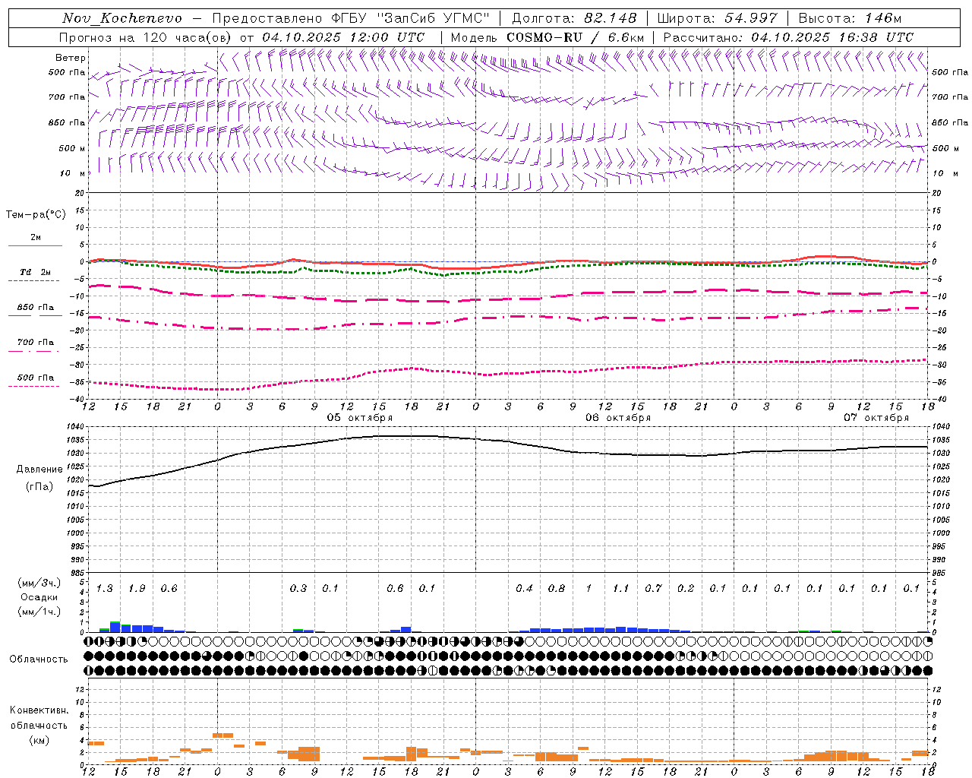Click the Td 2м legend entry
The width and height of the screenshot is (972, 778).
tap(36, 272)
